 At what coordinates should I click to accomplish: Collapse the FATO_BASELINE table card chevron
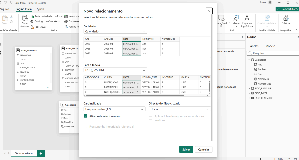pos(48,87)
